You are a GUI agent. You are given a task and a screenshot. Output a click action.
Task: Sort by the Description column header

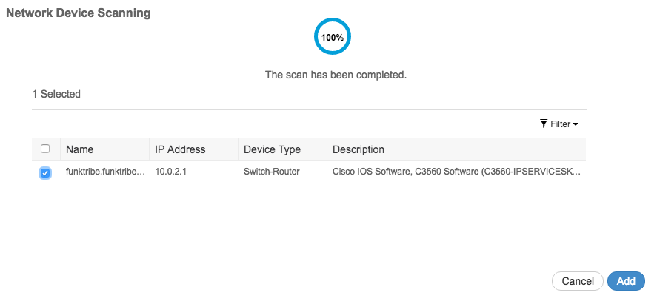358,149
